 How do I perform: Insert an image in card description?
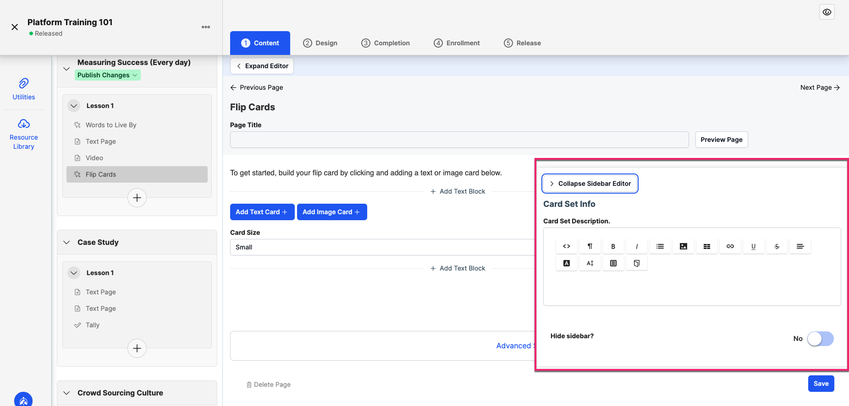click(x=684, y=246)
